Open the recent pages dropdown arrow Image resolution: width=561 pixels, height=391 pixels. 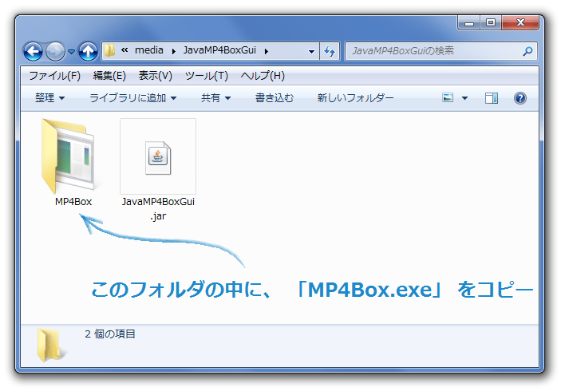point(71,52)
